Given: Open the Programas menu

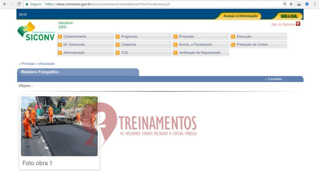Looking at the screenshot, I should click(143, 37).
